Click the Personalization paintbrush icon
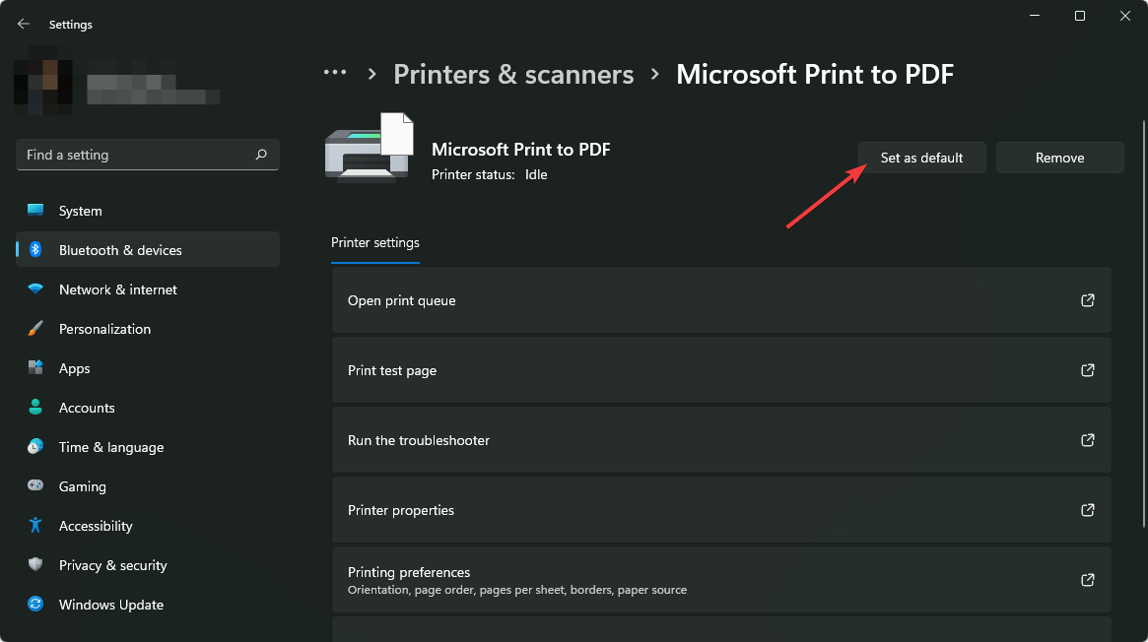This screenshot has width=1148, height=642. 35,329
